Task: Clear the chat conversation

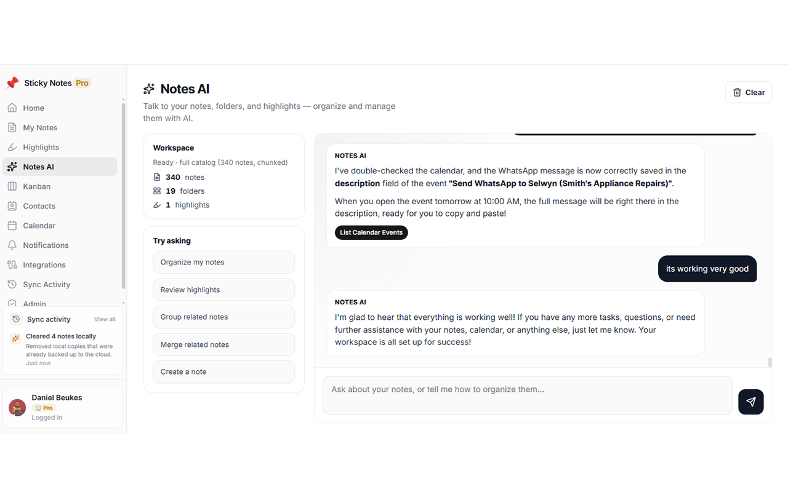Action: click(749, 92)
